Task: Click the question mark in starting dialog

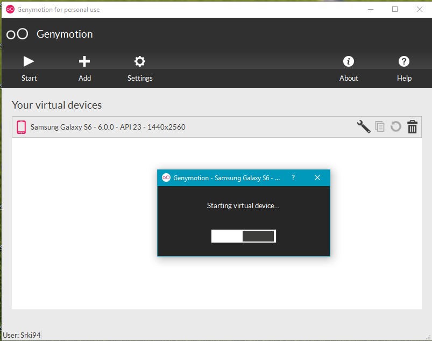Action: 293,177
